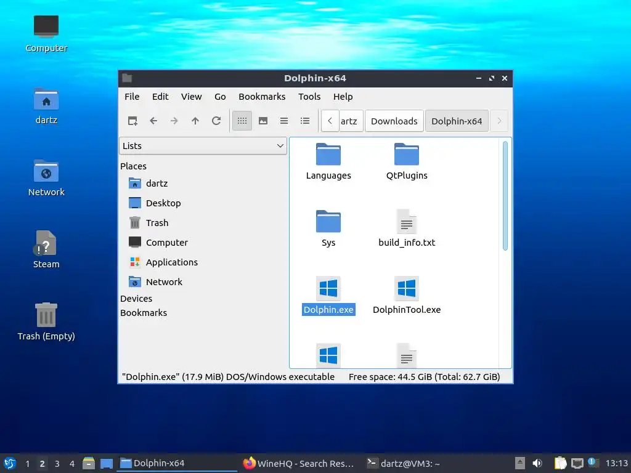631x473 pixels.
Task: Switch to detailed list view mode
Action: (x=305, y=121)
